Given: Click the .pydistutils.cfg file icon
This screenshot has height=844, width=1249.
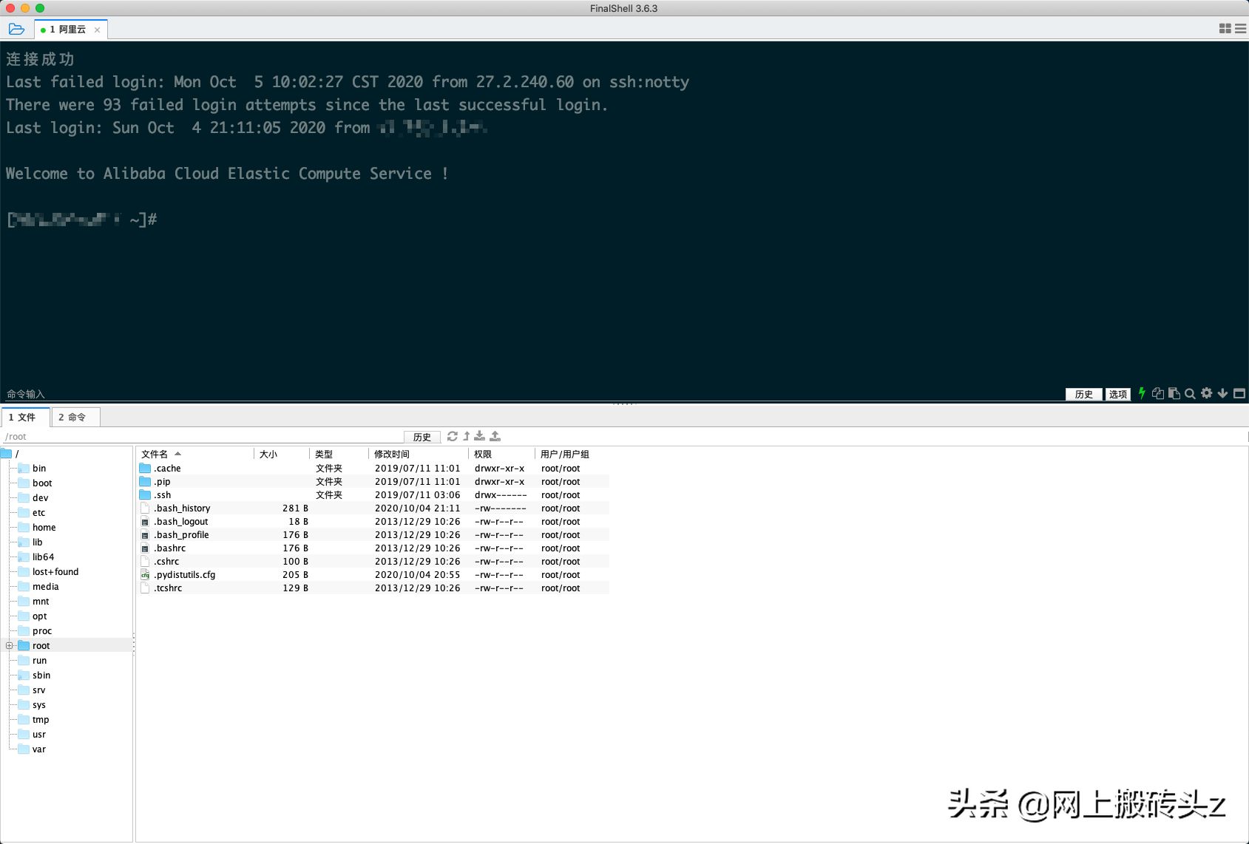Looking at the screenshot, I should (x=145, y=574).
